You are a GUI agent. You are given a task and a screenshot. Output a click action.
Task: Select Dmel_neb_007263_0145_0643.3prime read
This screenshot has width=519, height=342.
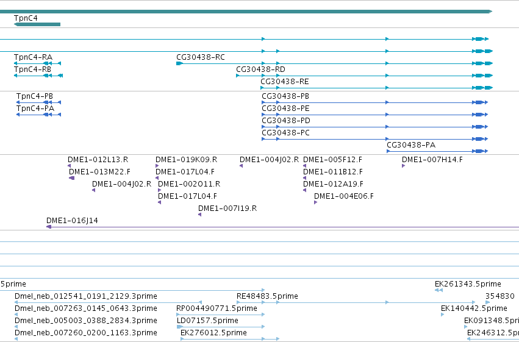[x=86, y=308]
